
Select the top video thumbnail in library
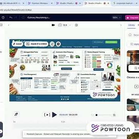[133, 61]
